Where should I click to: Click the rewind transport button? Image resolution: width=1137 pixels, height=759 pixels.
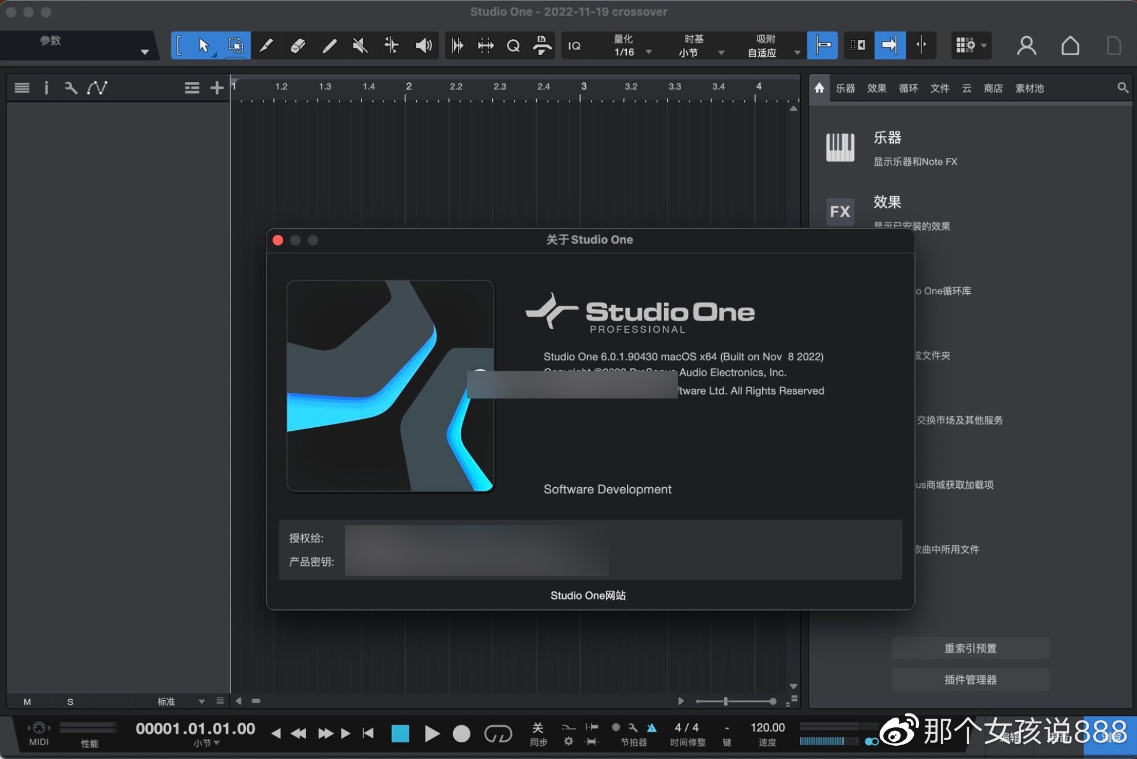pyautogui.click(x=299, y=733)
